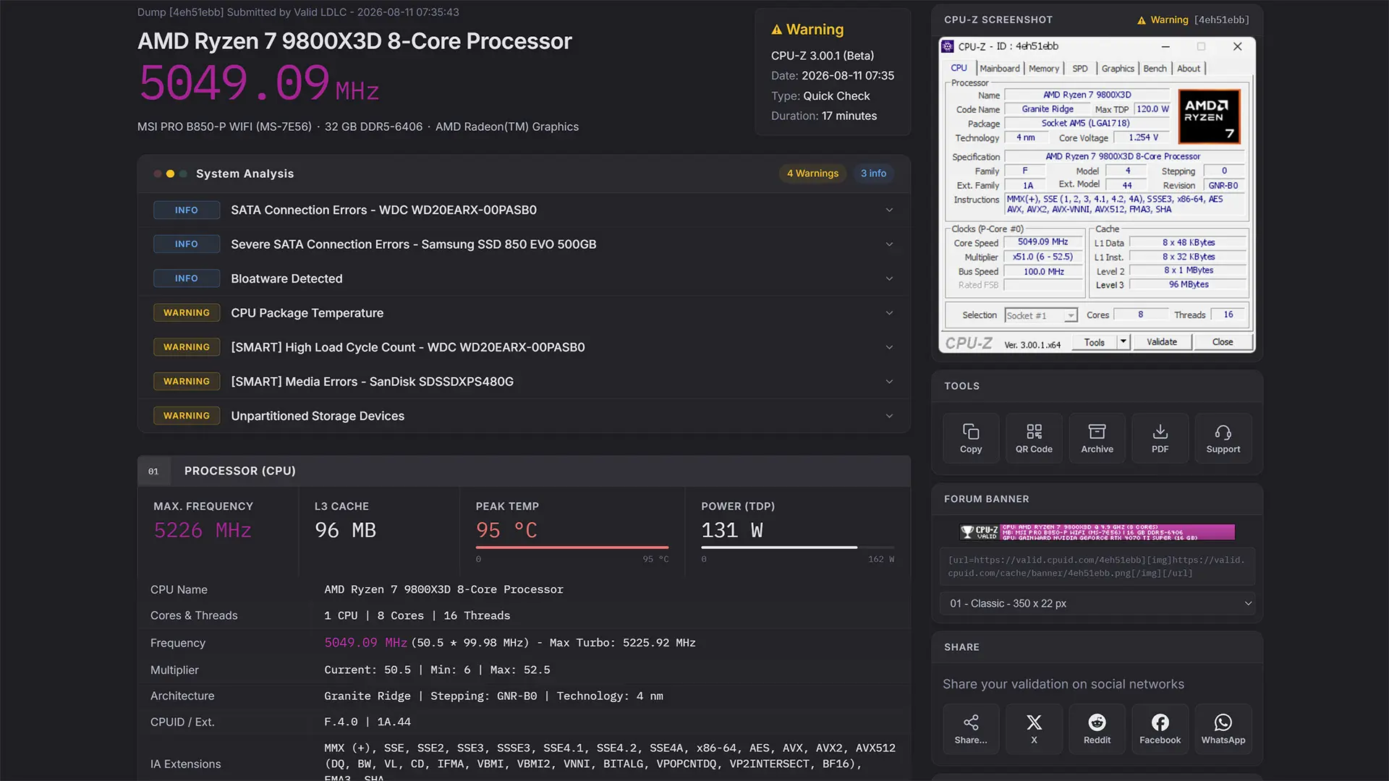The width and height of the screenshot is (1389, 781).
Task: Select the CPU tab in CPU-Z
Action: coord(959,68)
